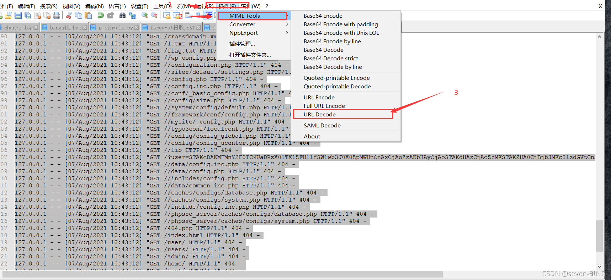Open the 语言(L) menu
Image resolution: width=611 pixels, height=280 pixels.
(117, 6)
